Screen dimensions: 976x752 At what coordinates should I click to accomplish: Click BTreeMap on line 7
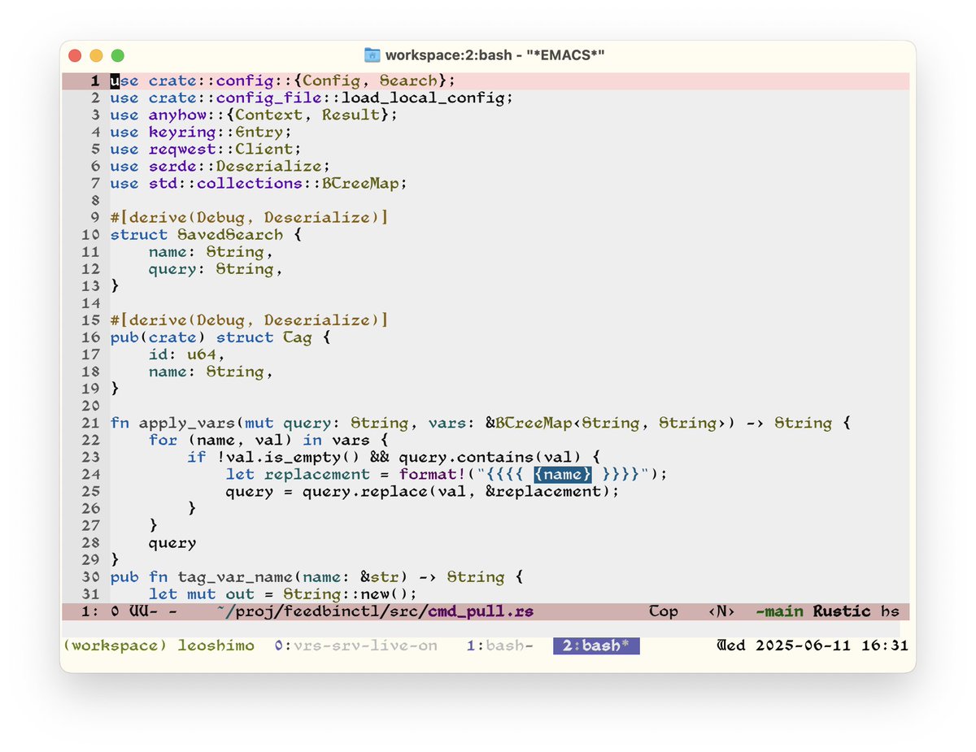click(x=360, y=183)
